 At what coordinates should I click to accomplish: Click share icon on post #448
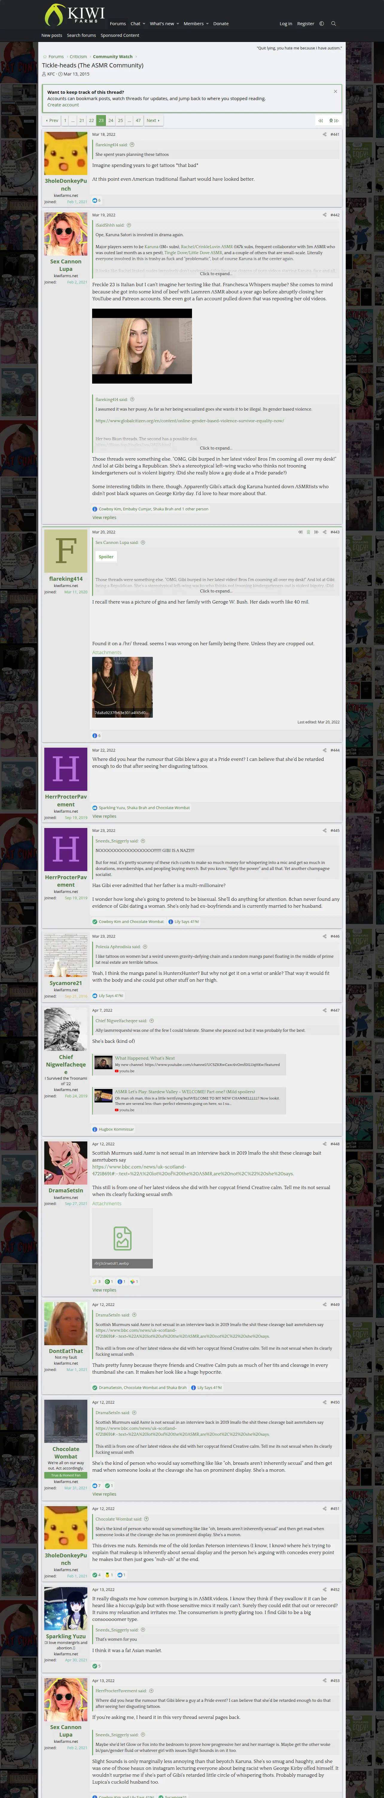click(324, 1144)
